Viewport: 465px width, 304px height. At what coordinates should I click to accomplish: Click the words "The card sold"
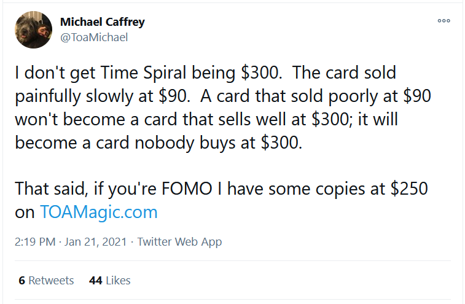(336, 74)
